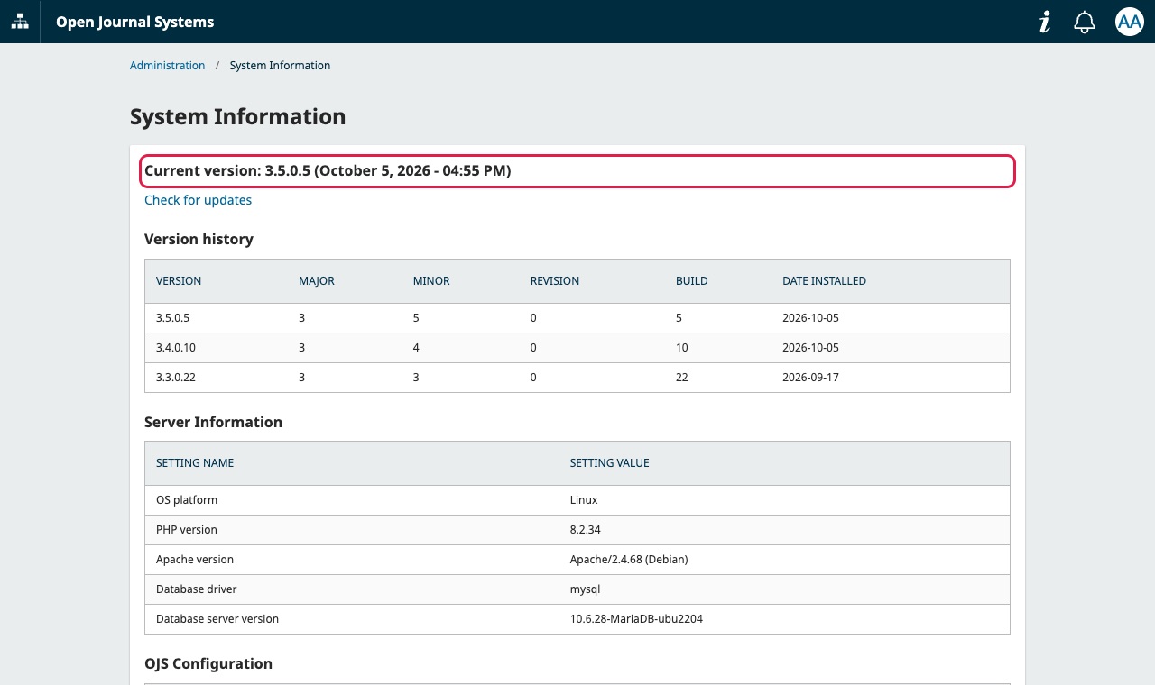Click the Version history heading
This screenshot has height=685, width=1155.
(199, 239)
